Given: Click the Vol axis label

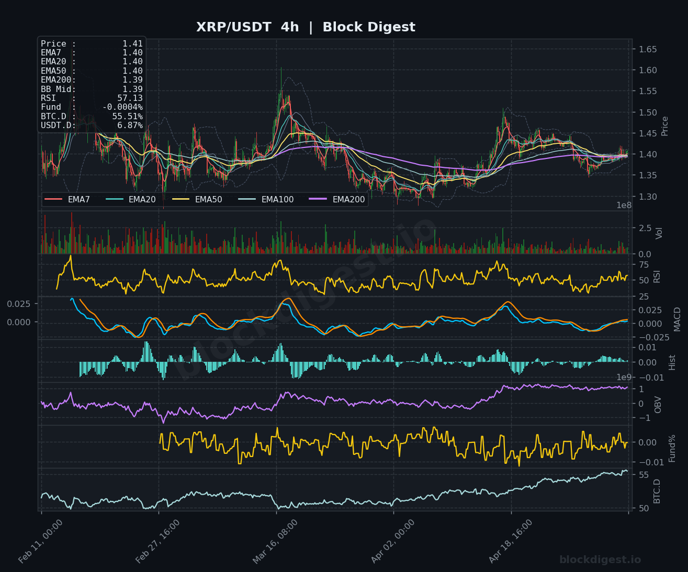Looking at the screenshot, I should (x=659, y=233).
